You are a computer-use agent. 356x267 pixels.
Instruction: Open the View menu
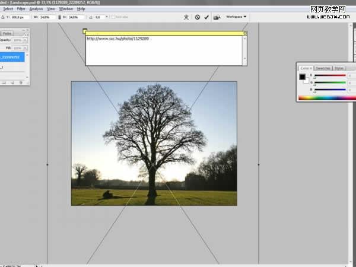pos(51,9)
